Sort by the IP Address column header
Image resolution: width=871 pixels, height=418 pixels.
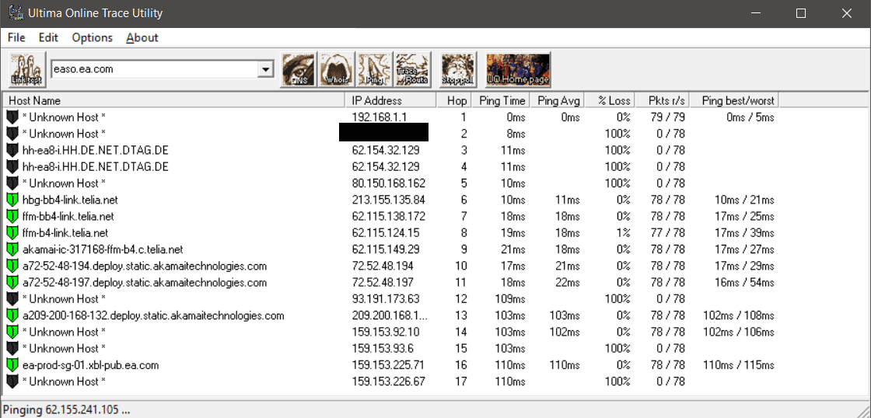pyautogui.click(x=390, y=100)
